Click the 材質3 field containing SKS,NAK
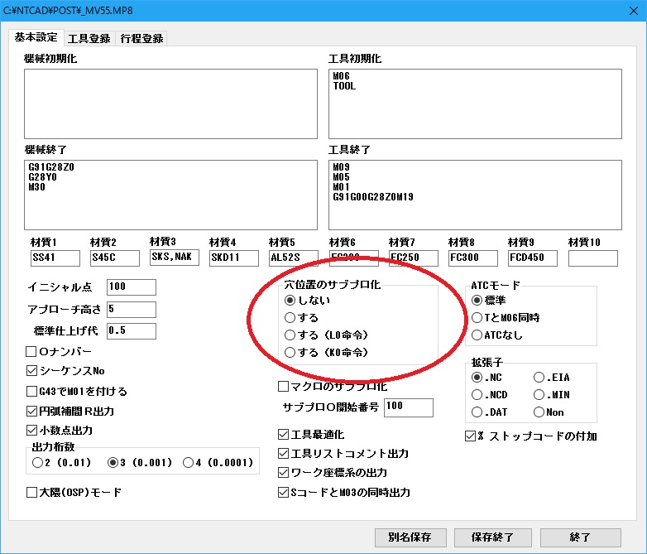 click(x=174, y=257)
